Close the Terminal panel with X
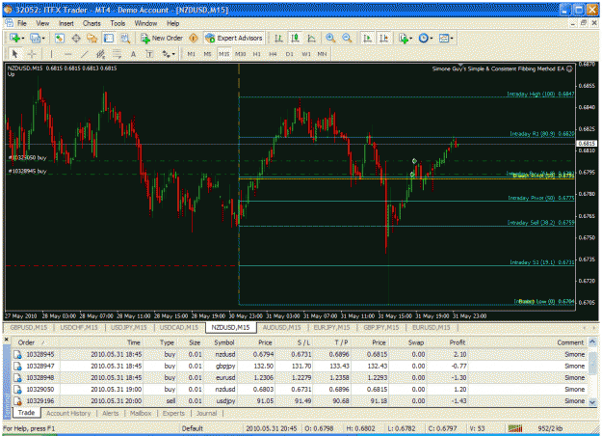Viewport: 602px width, 436px height. coord(7,340)
